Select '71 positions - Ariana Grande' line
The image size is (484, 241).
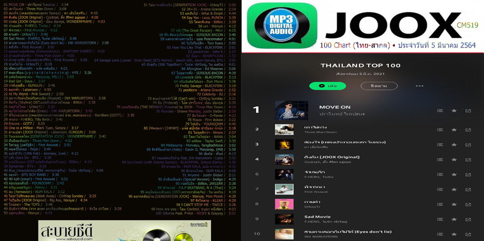207,90
